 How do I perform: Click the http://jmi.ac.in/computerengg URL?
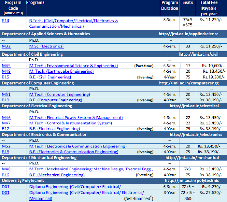pos(189,83)
